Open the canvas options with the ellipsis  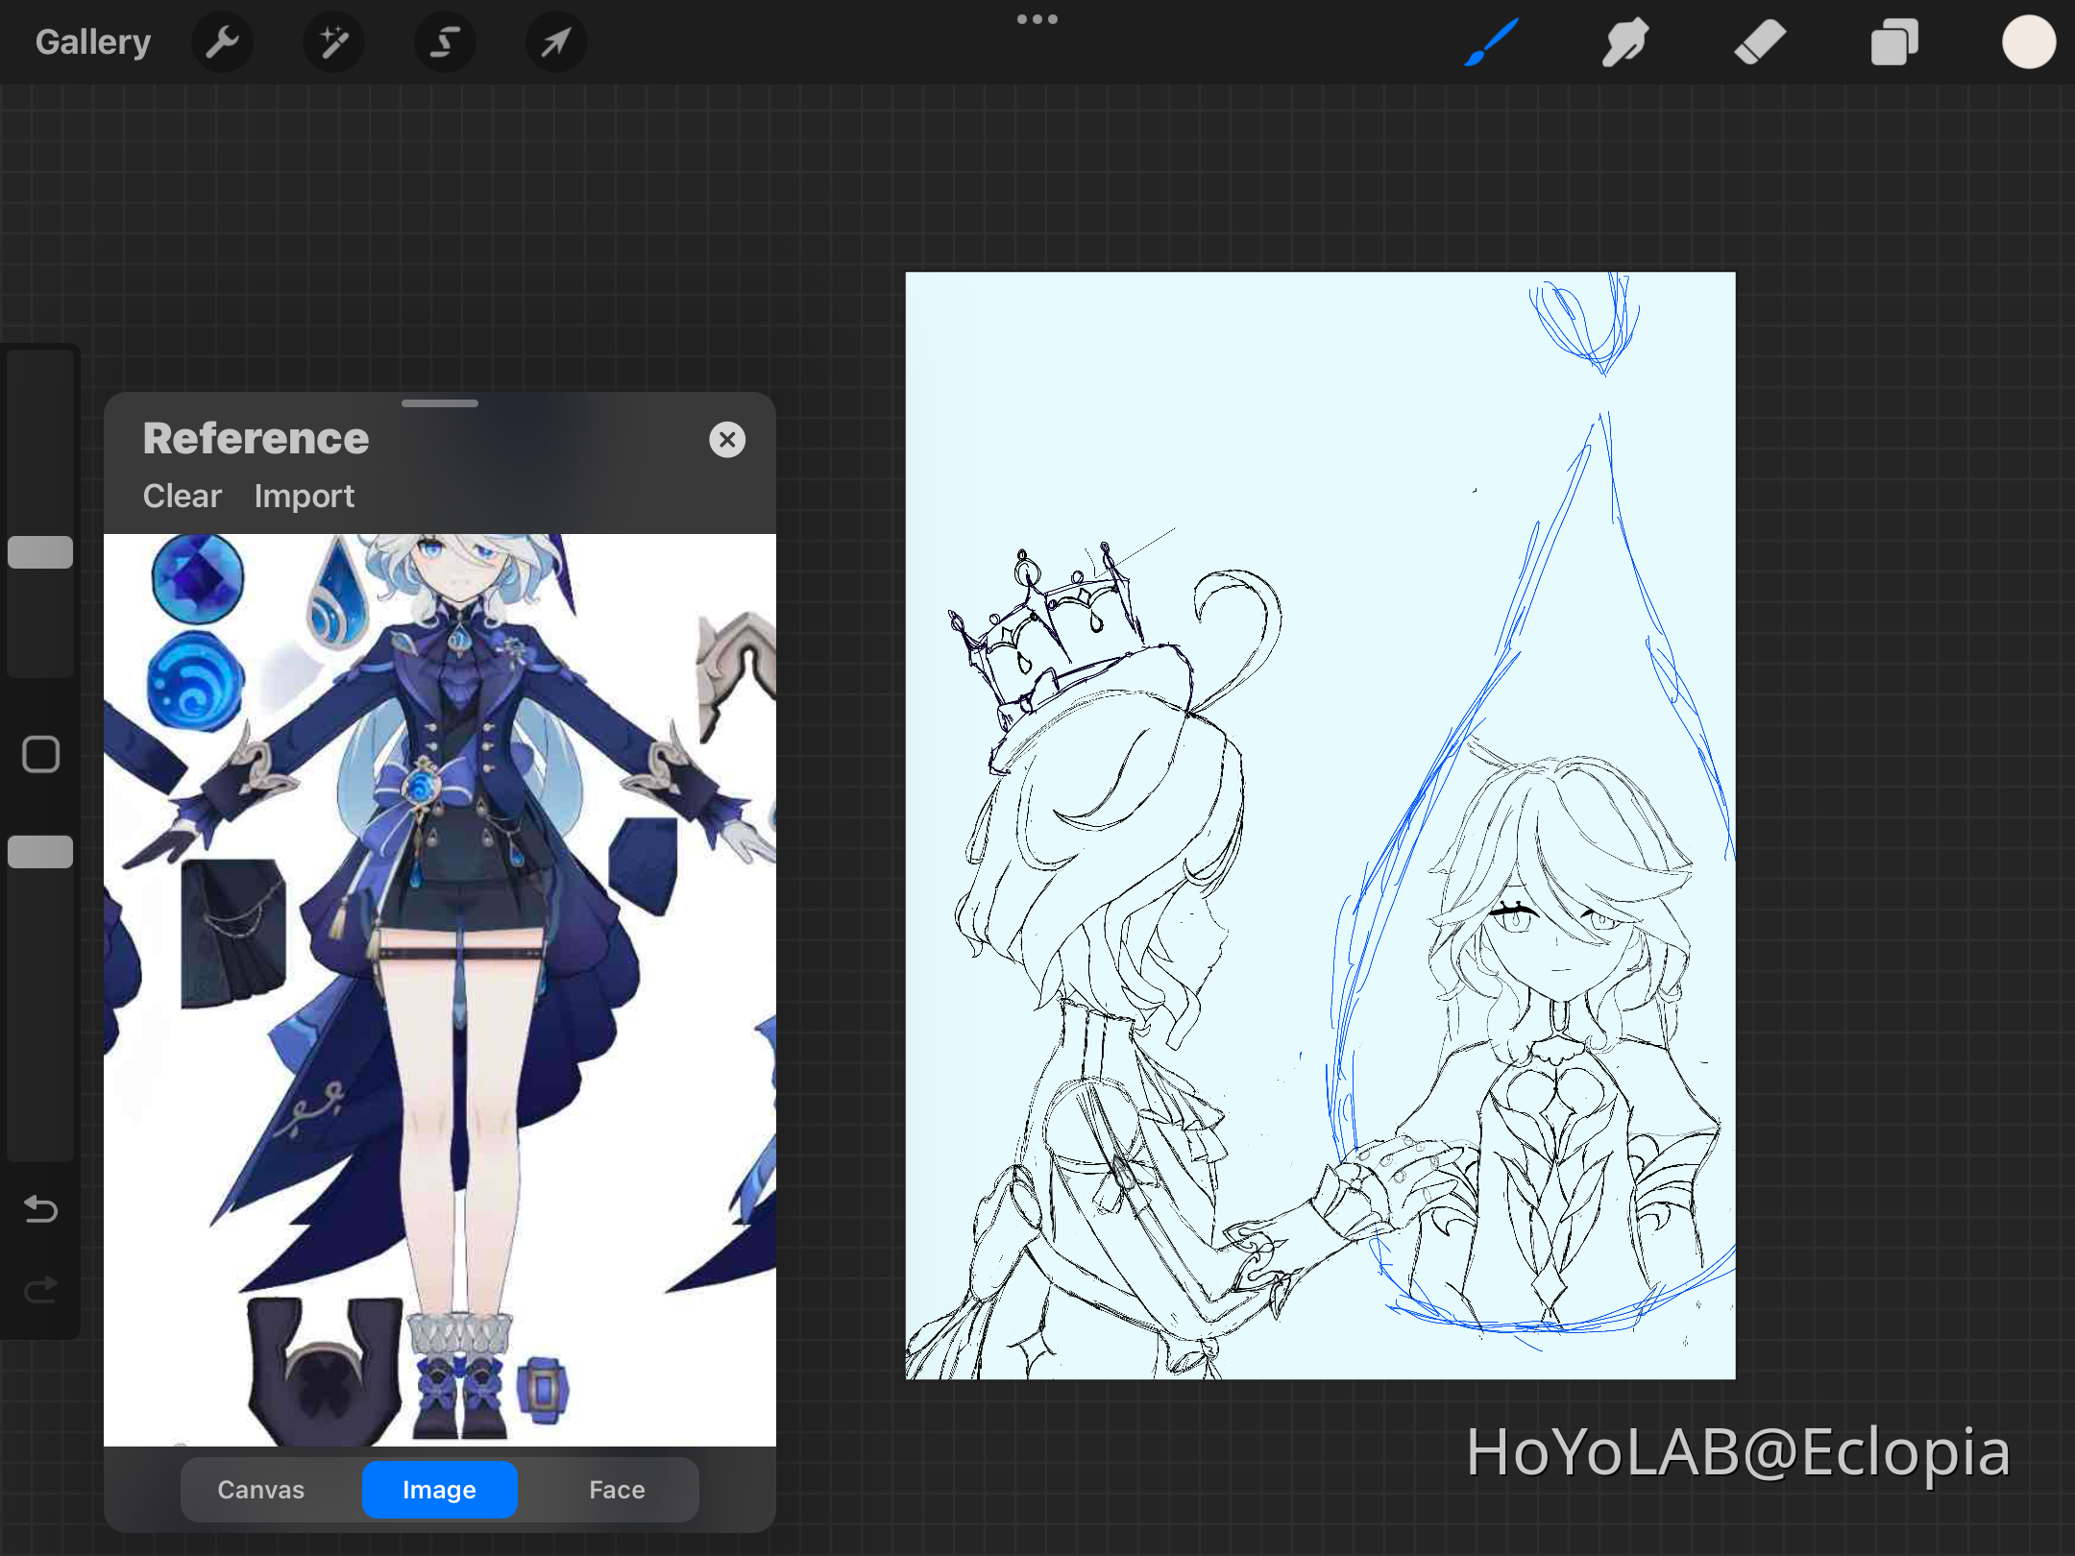point(1037,18)
